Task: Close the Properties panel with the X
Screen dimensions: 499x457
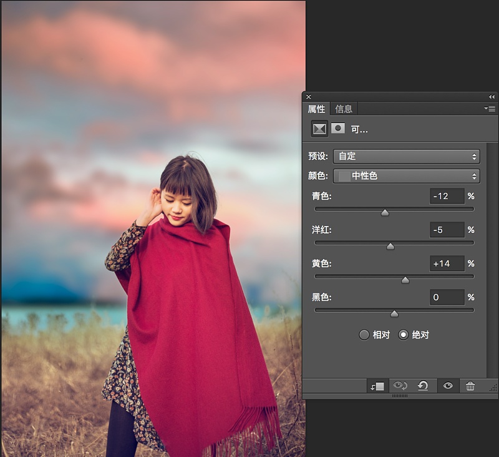Action: (308, 97)
